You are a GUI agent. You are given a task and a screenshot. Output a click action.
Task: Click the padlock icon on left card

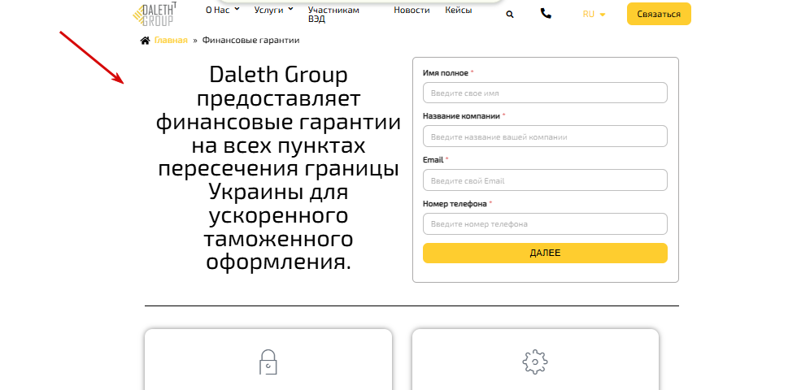coord(268,362)
